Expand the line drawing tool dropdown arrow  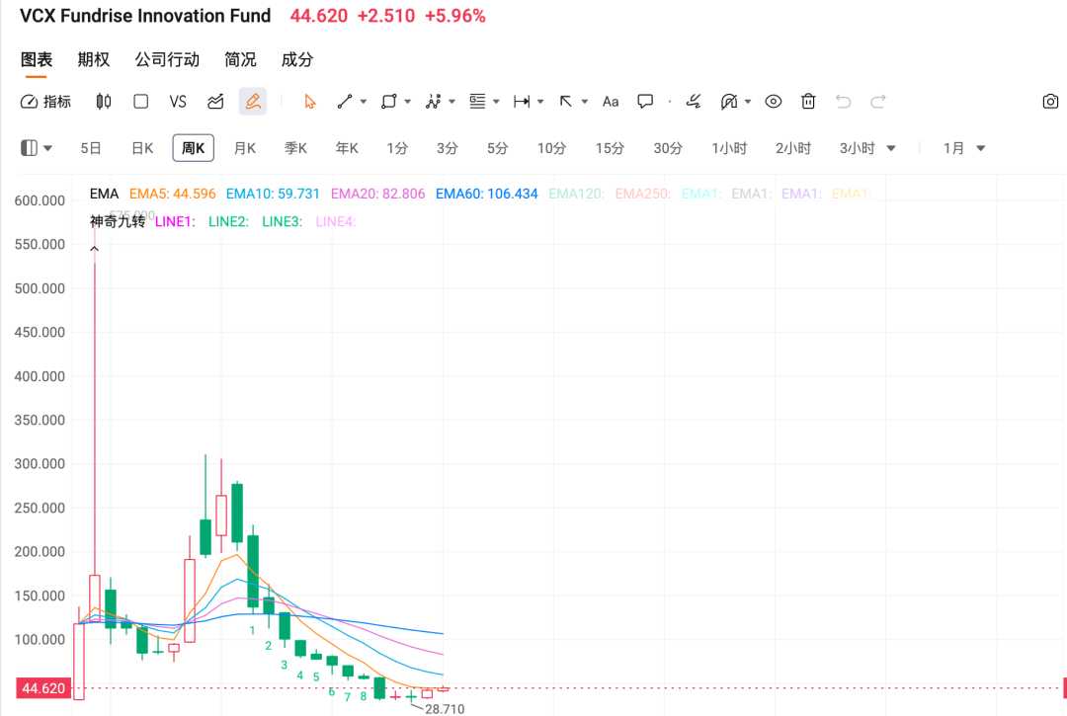pyautogui.click(x=364, y=102)
